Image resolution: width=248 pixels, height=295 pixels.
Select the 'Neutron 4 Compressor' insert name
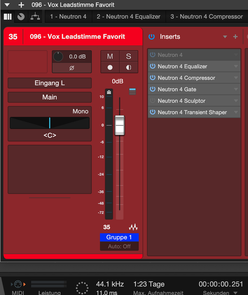click(x=186, y=78)
